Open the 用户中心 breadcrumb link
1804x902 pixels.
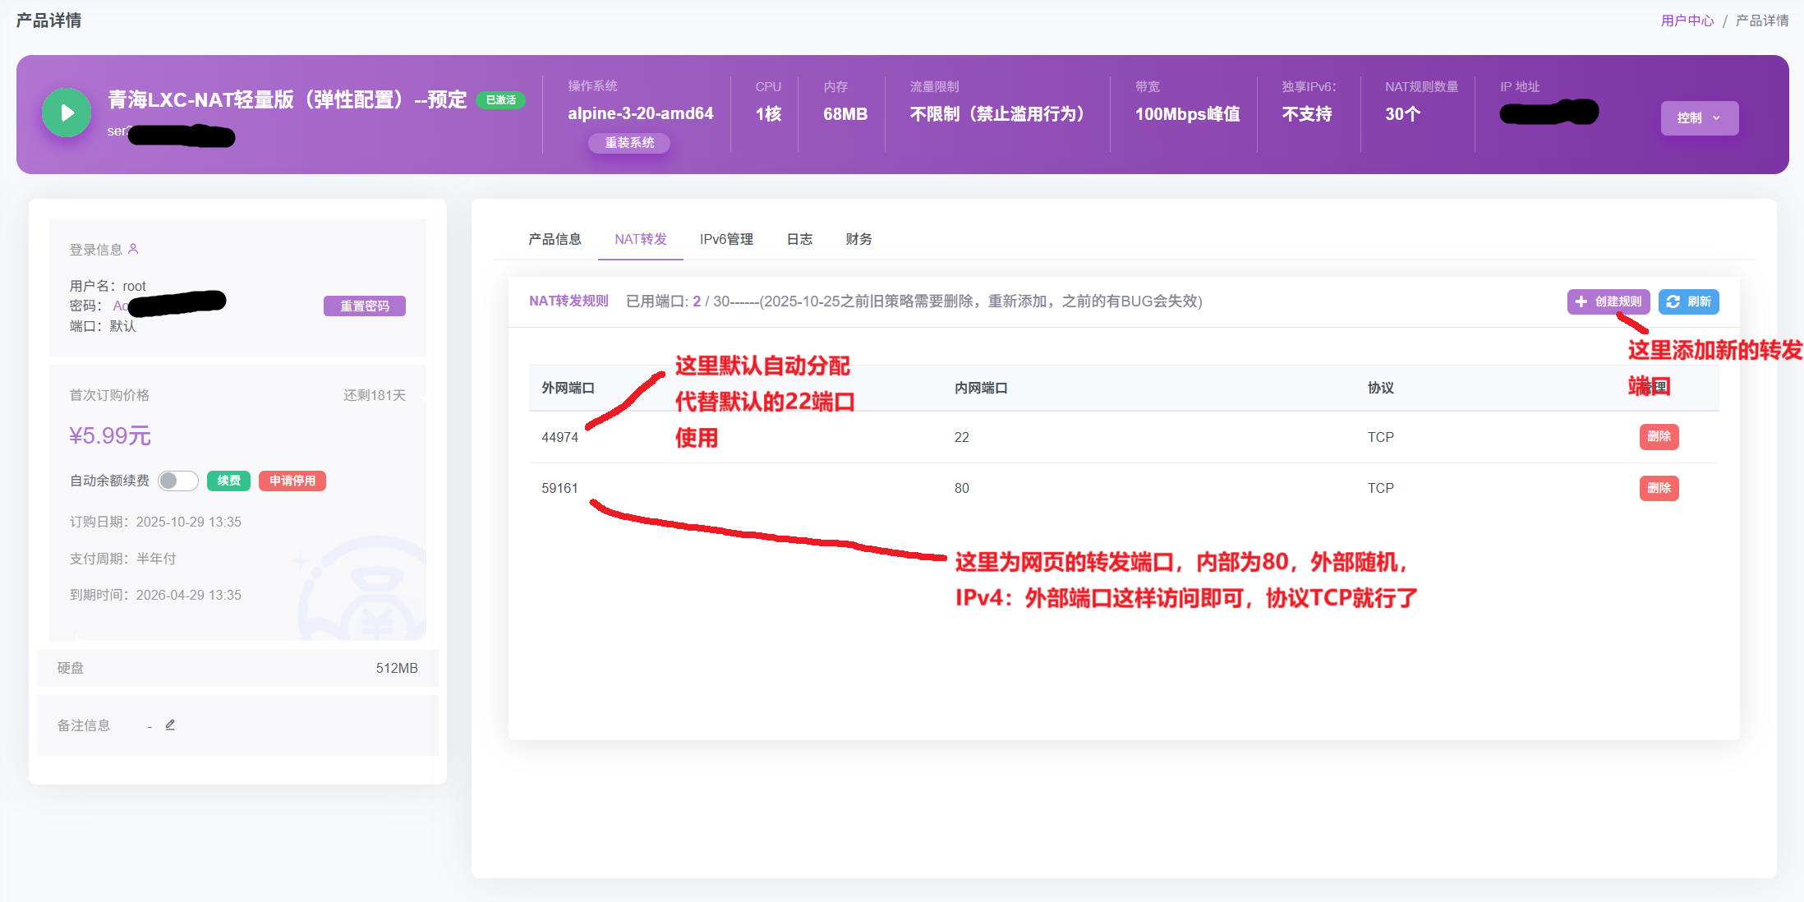click(x=1687, y=20)
